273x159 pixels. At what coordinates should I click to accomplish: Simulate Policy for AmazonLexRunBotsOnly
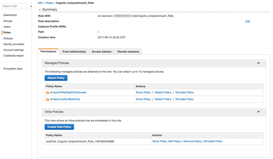click(x=184, y=99)
